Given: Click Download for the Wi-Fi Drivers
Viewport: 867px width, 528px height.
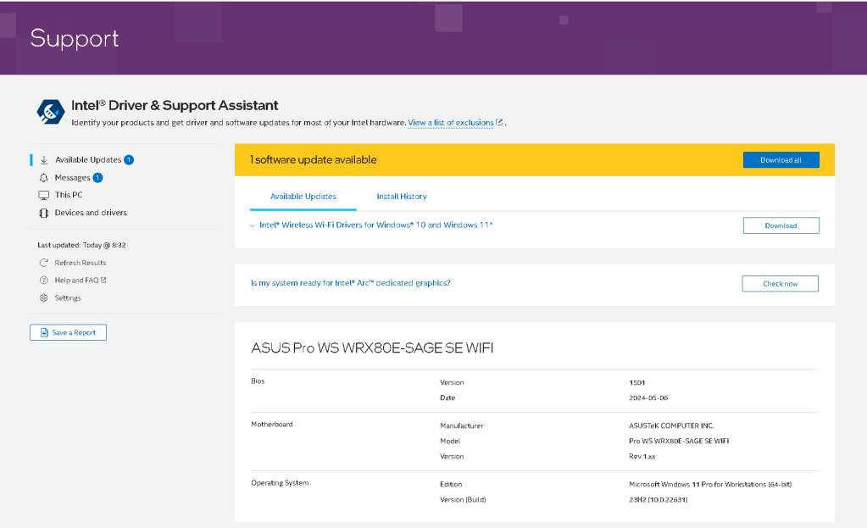Looking at the screenshot, I should pyautogui.click(x=781, y=225).
